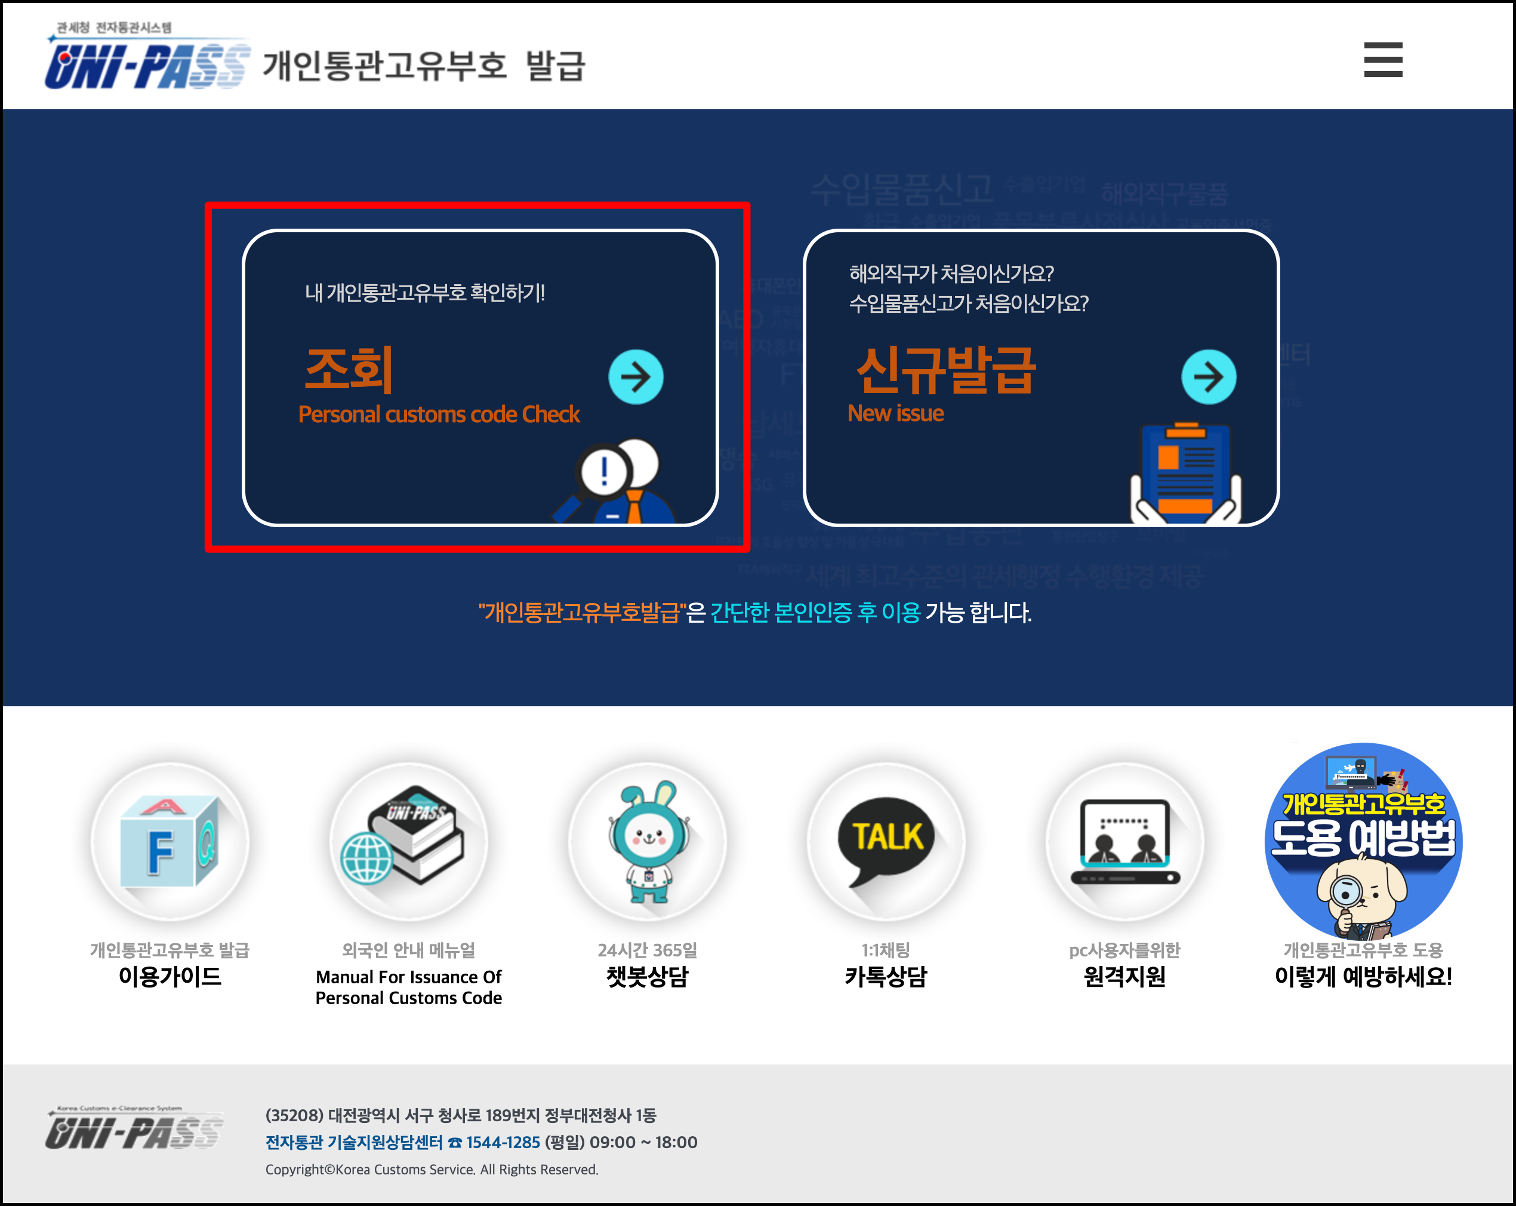
Task: Open the UNI-PASS books foreigner manual icon
Action: [x=408, y=841]
